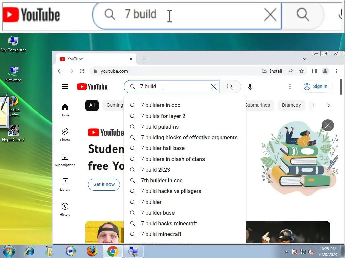
Task: Click the microphone voice search icon
Action: coord(250,87)
